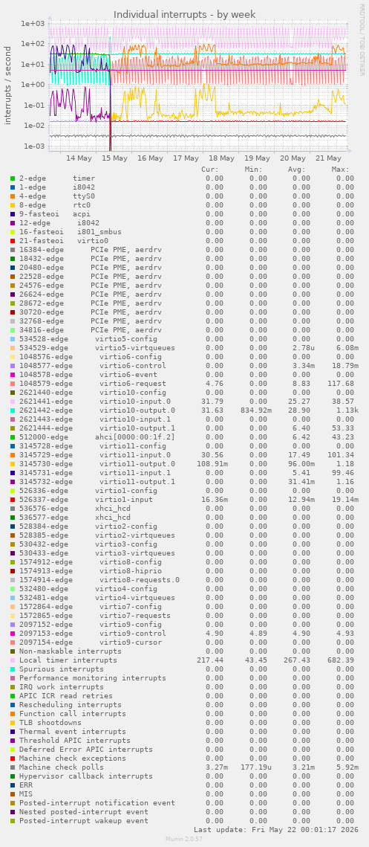Viewport: 369px width, 847px height.
Task: Click the 18 May x-axis date label
Action: point(221,158)
